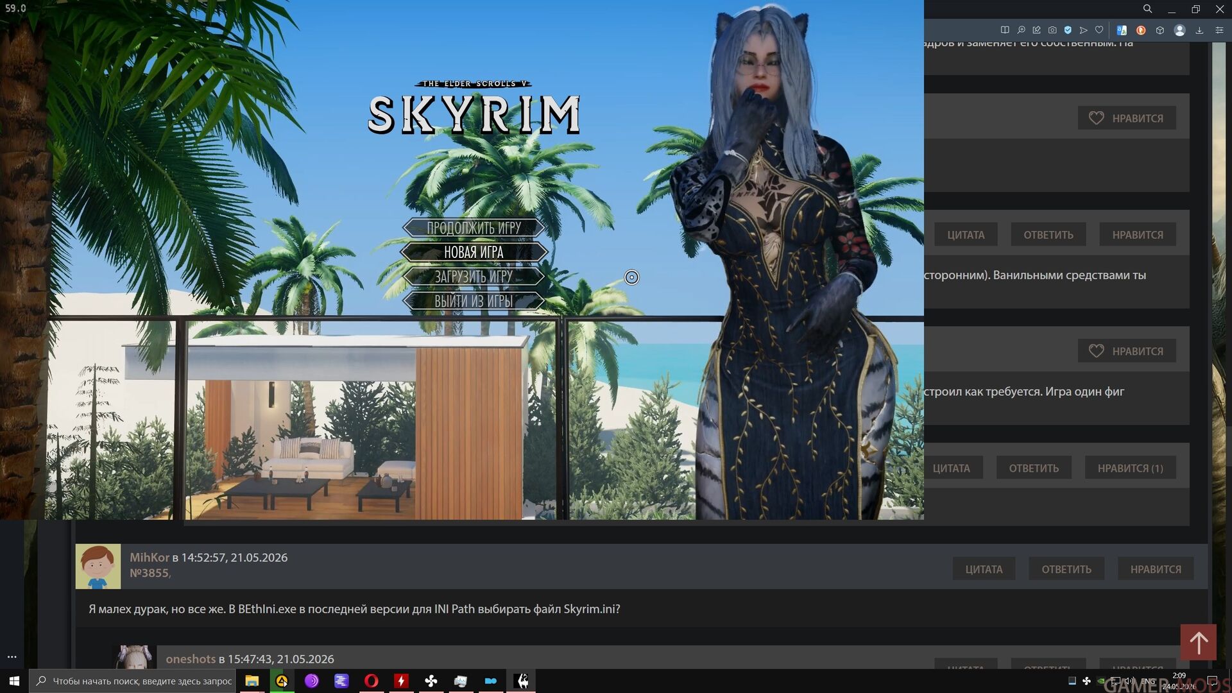Open red lightning bolt taskbar app
Image resolution: width=1232 pixels, height=693 pixels.
[x=401, y=681]
